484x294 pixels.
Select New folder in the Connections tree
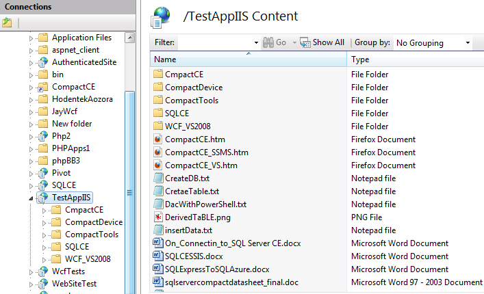72,124
